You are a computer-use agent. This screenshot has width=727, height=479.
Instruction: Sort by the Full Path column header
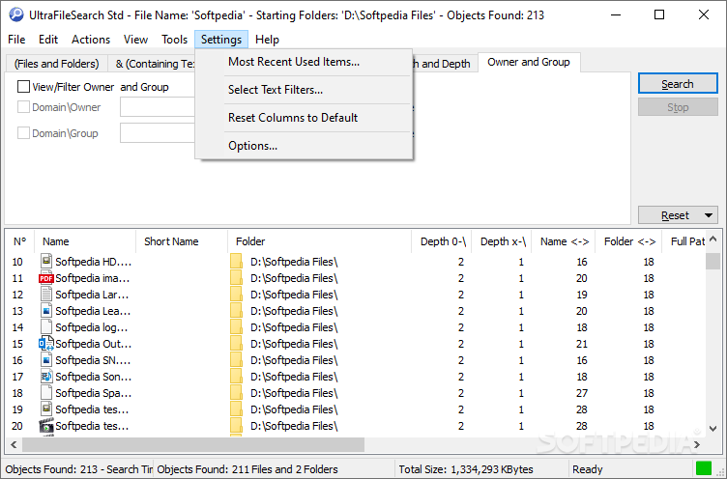(685, 241)
